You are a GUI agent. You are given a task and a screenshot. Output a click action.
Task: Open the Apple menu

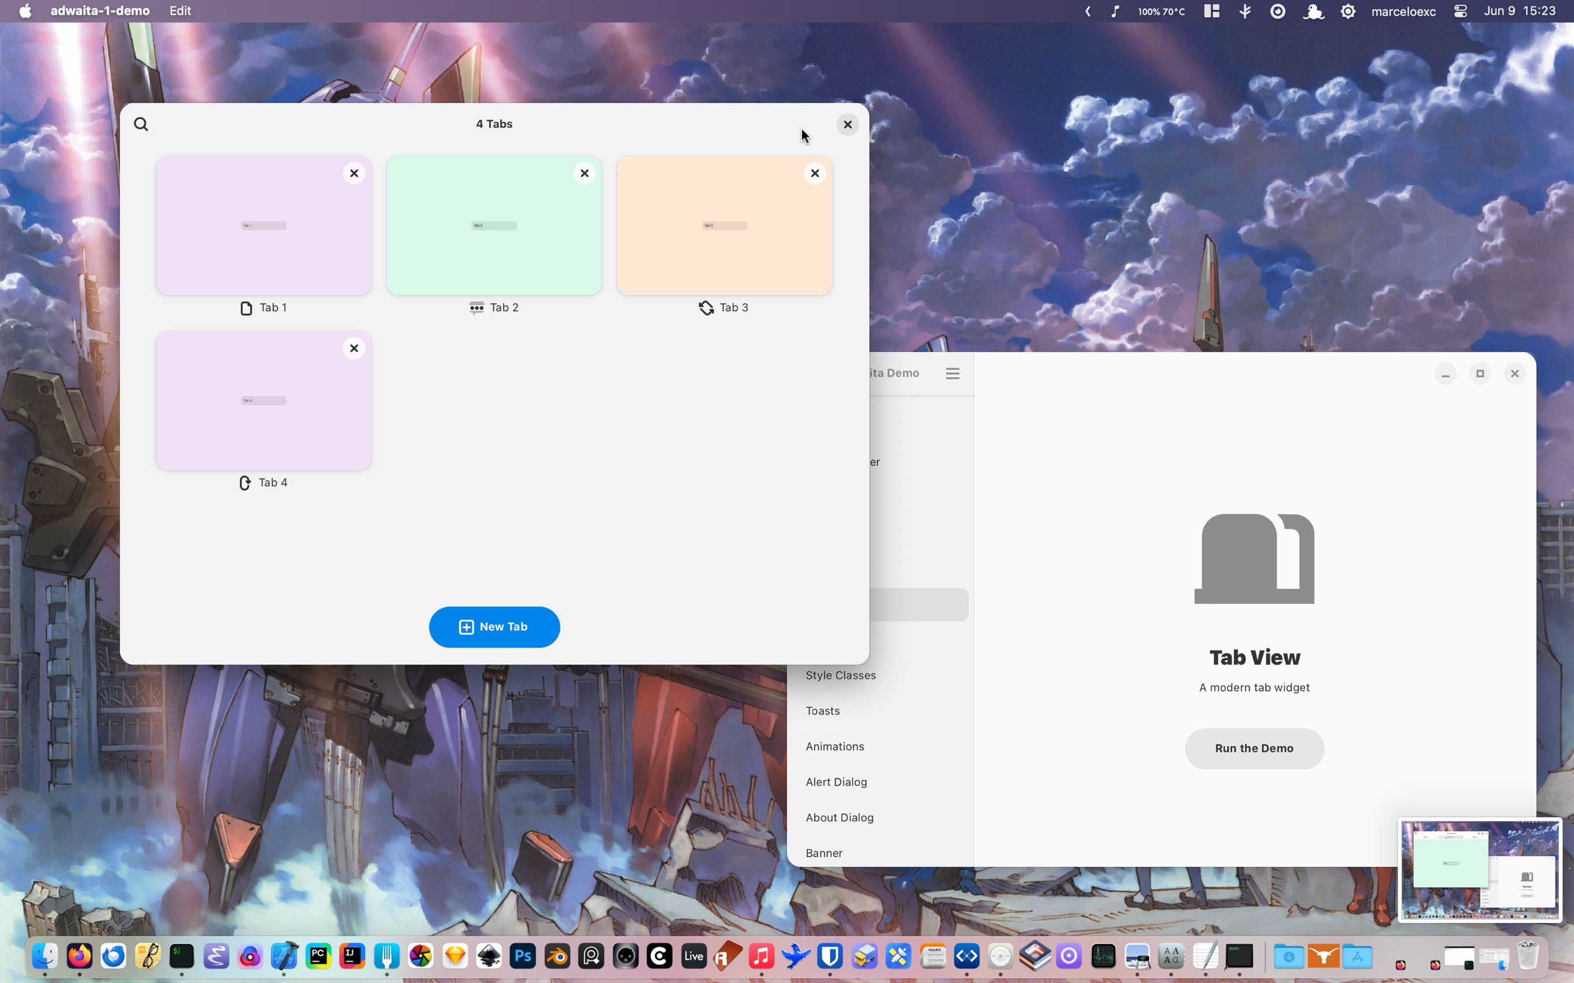25,11
